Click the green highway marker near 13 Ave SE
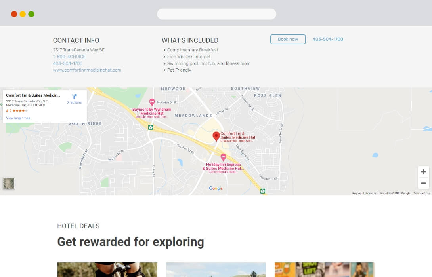Viewport: 432px width, 277px height. (151, 127)
